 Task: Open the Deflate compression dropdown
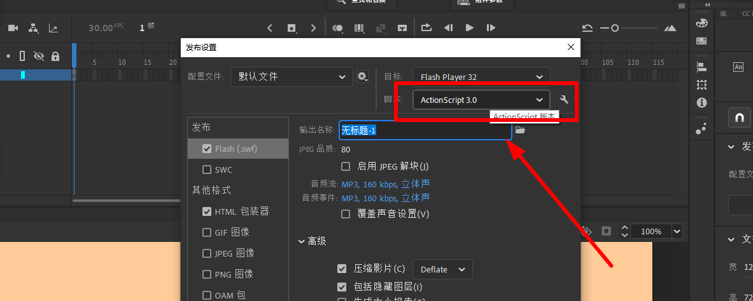[x=443, y=269]
